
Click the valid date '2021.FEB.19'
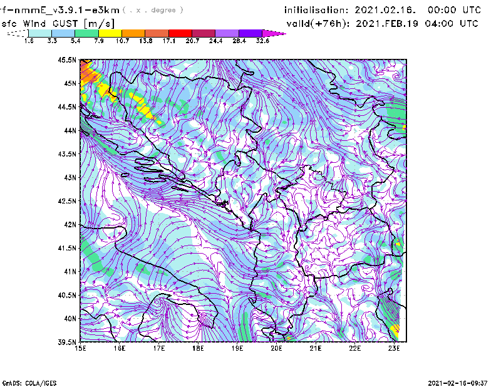[387, 24]
